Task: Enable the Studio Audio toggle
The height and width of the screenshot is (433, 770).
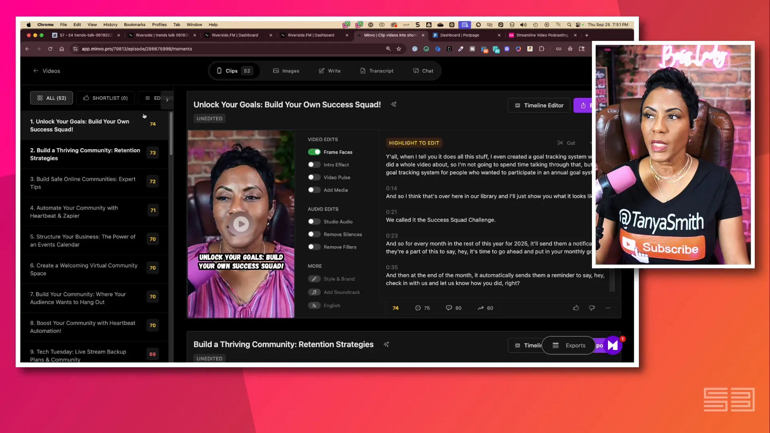Action: click(x=314, y=222)
